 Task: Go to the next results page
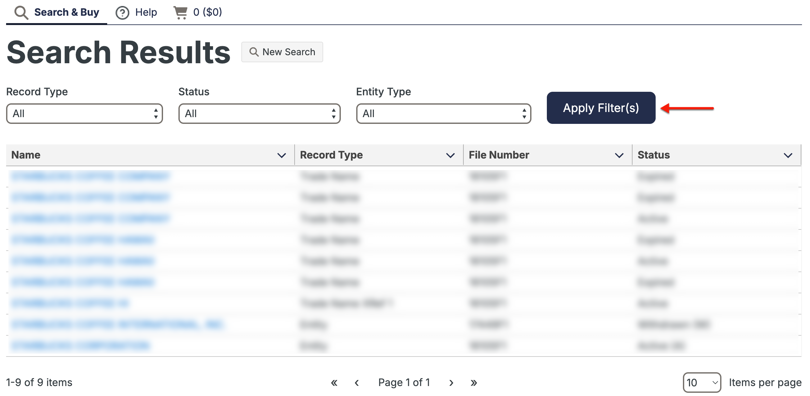click(x=451, y=383)
